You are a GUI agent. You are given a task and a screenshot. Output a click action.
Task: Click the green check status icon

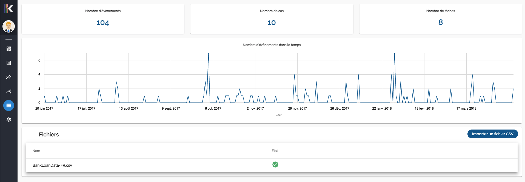coord(275,165)
